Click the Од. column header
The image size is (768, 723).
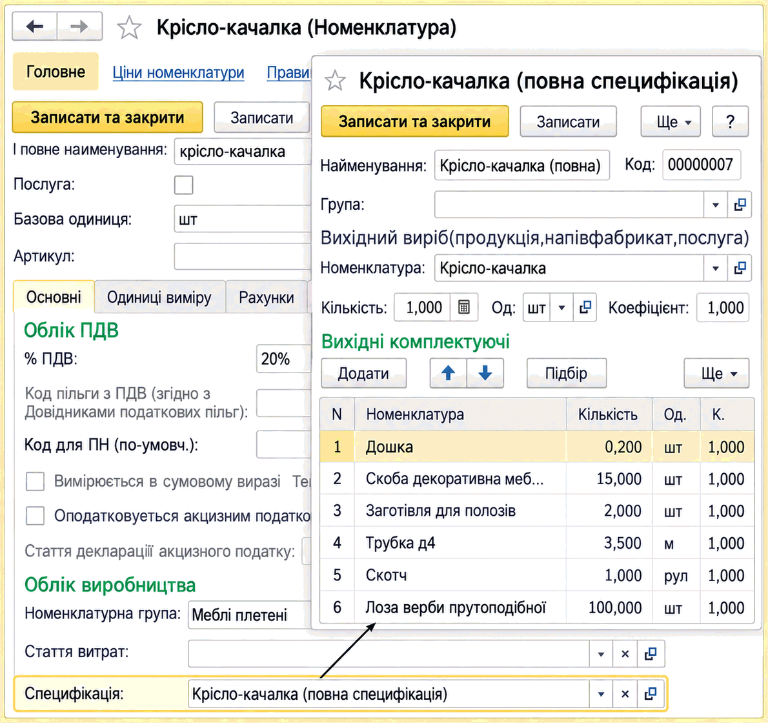pyautogui.click(x=676, y=414)
